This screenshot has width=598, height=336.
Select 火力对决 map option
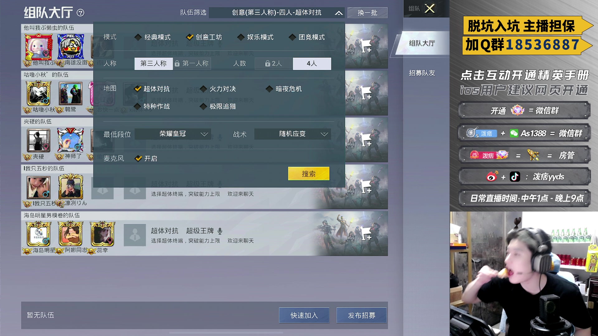click(218, 89)
